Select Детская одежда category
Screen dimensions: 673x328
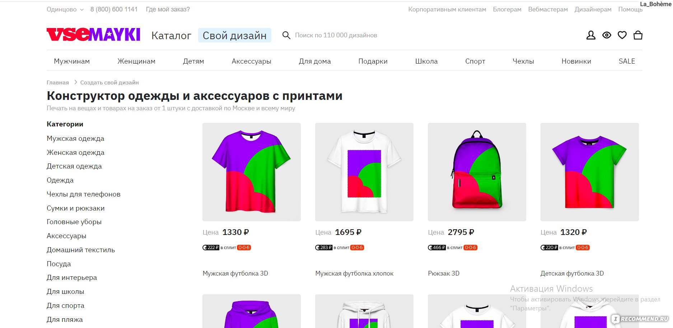pos(74,166)
